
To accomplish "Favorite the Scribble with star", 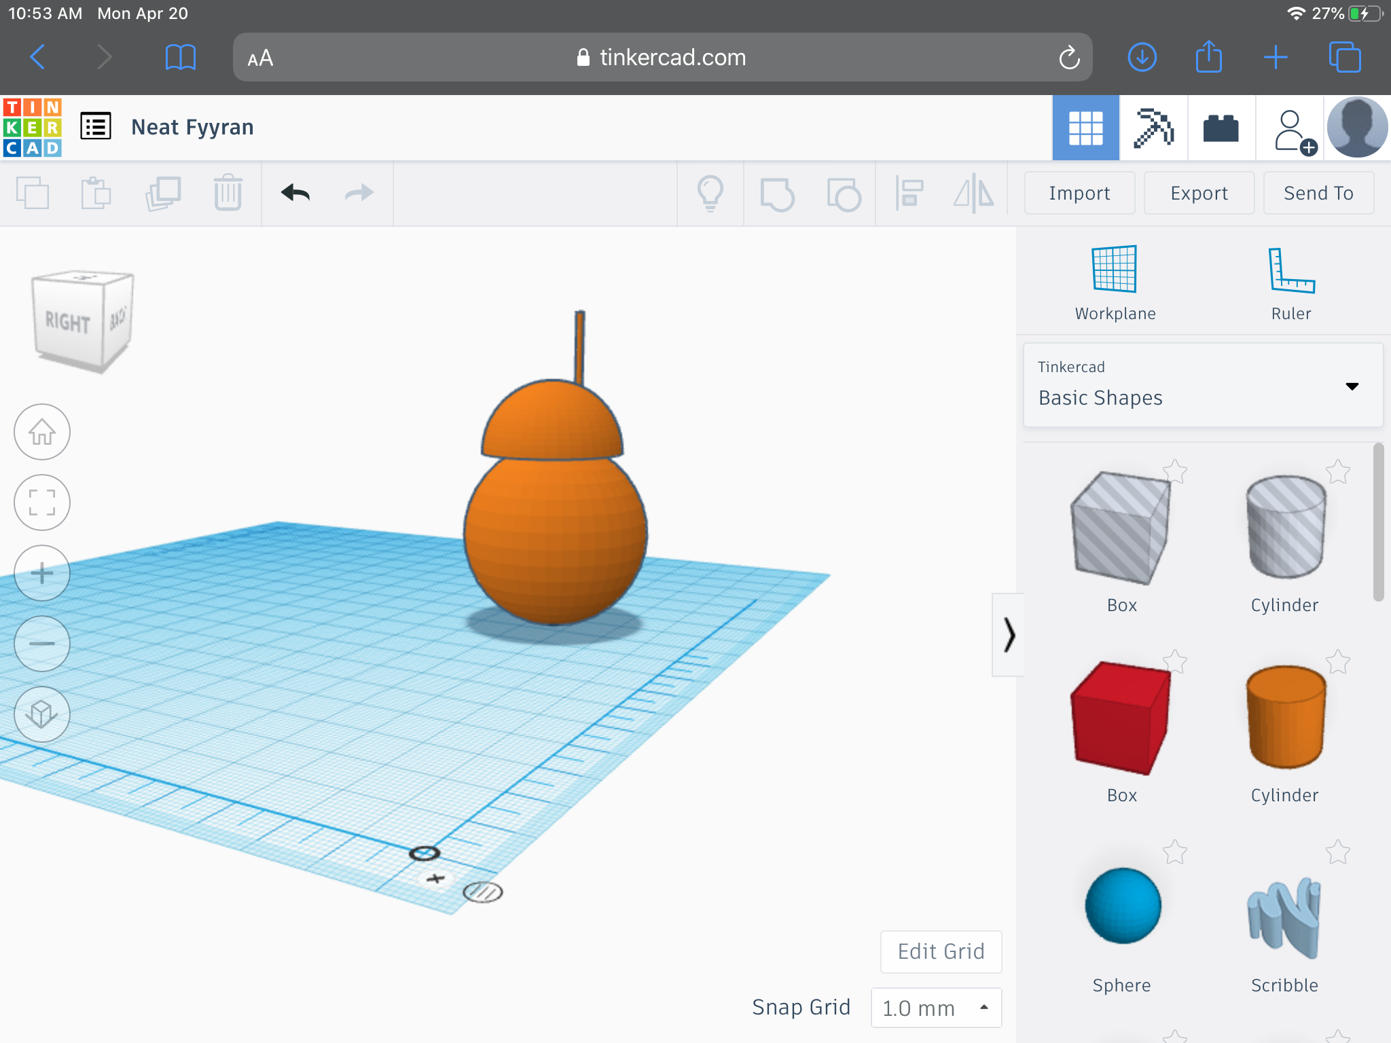I will [1338, 852].
